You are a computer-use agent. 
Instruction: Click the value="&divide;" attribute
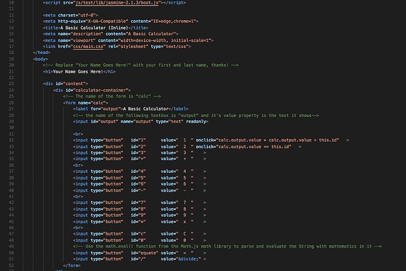click(x=181, y=259)
